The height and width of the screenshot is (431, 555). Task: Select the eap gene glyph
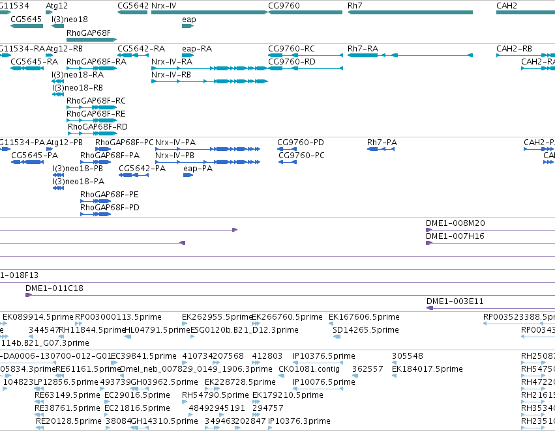click(x=188, y=26)
